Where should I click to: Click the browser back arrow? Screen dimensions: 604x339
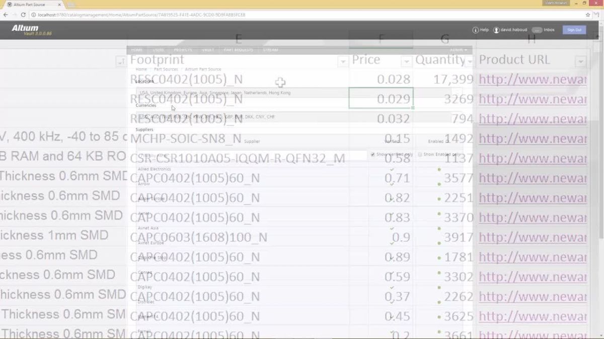click(x=6, y=15)
